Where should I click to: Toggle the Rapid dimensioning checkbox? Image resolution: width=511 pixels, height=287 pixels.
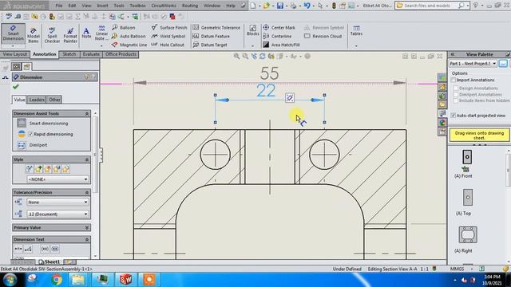30,134
